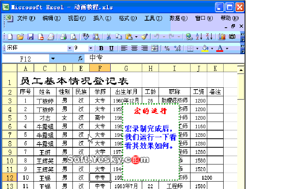Activate the Format Painter brush
Image resolution: width=284 pixels, height=189 pixels.
click(x=145, y=37)
